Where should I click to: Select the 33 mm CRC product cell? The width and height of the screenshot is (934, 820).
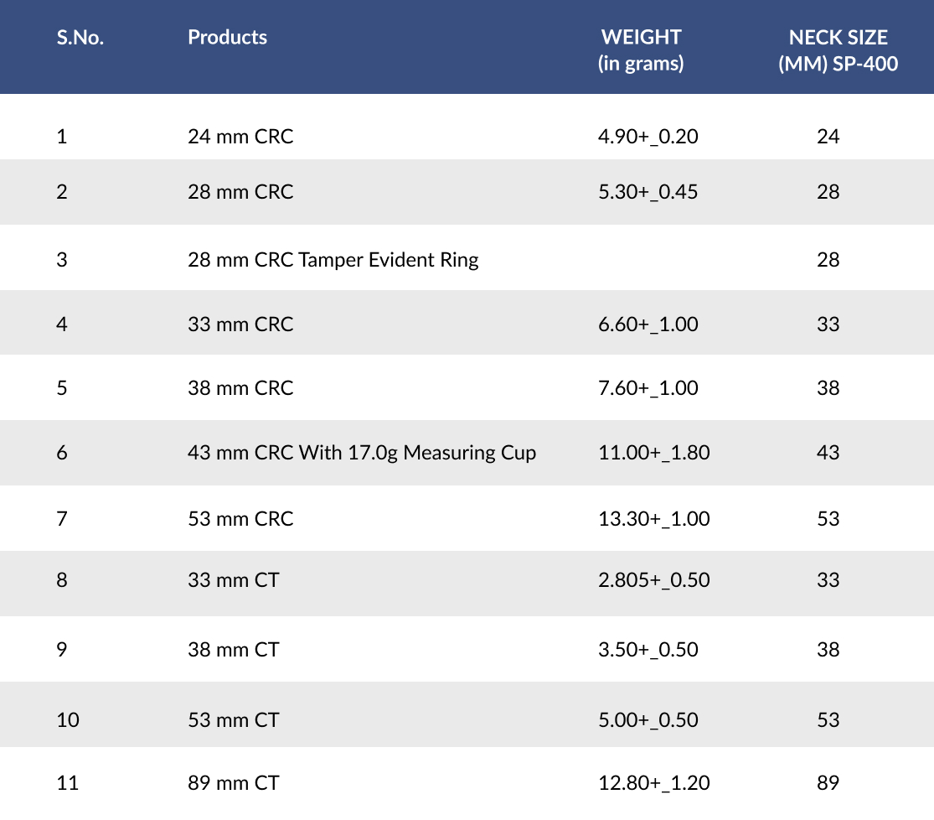click(x=240, y=324)
